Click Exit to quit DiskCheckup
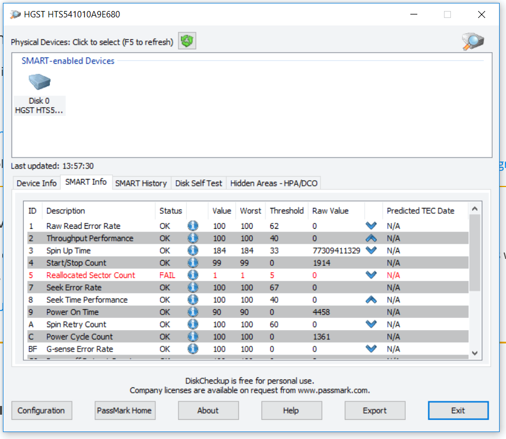 [x=458, y=410]
